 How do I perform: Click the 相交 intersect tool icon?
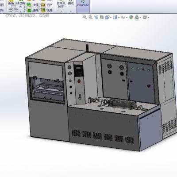(43, 5)
